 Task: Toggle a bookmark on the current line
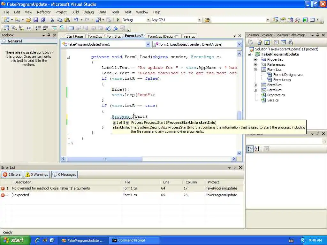pyautogui.click(x=71, y=28)
